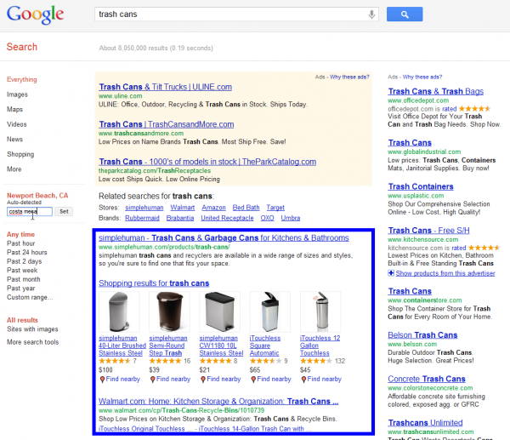
Task: Expand More search tools
Action: [33, 342]
